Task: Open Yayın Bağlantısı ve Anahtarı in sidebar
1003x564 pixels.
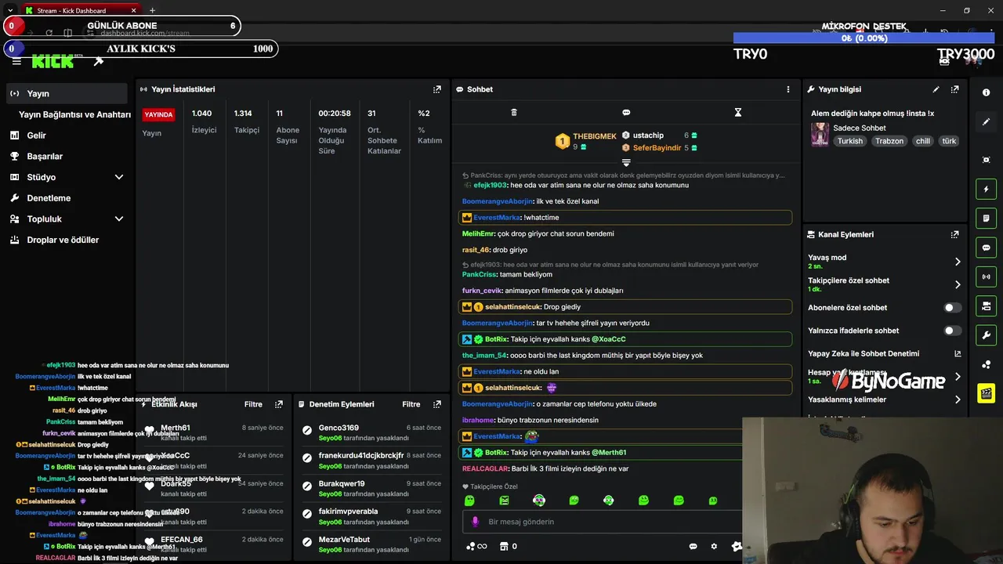Action: coord(74,114)
